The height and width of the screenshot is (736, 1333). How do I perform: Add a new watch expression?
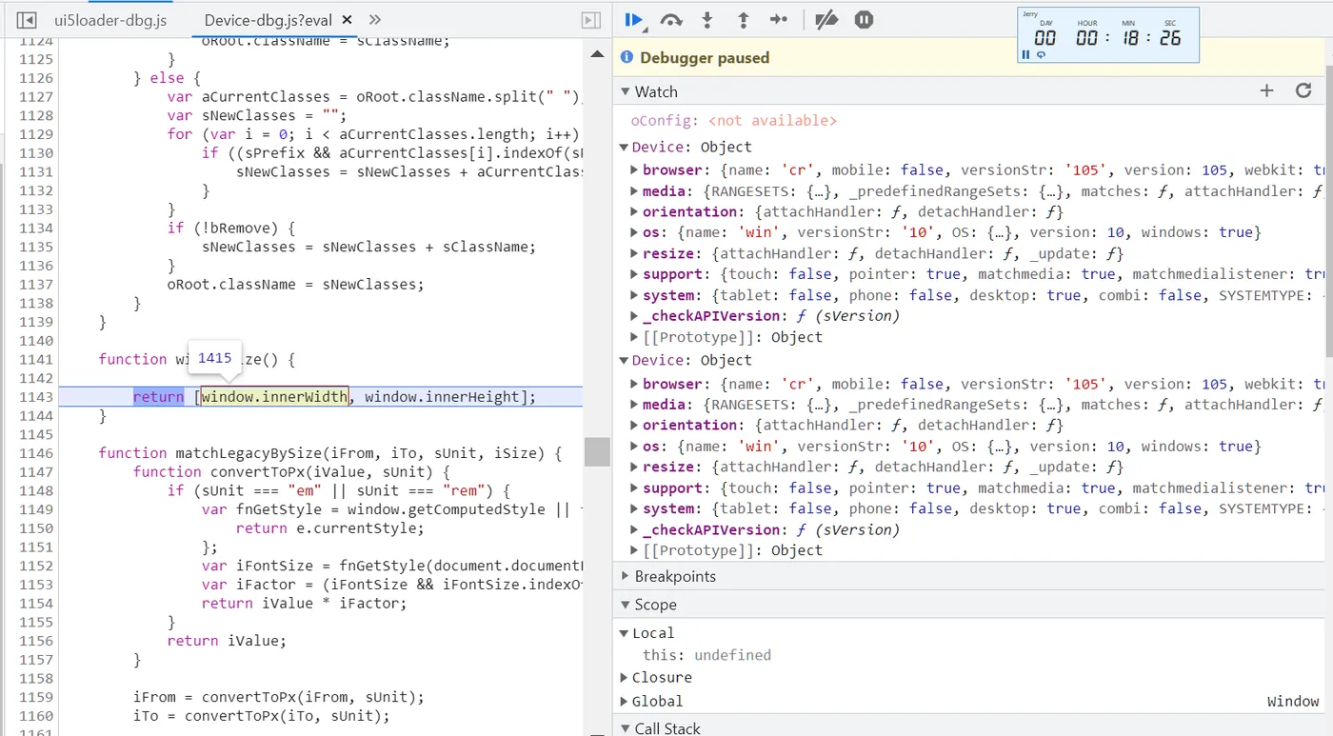[x=1266, y=91]
